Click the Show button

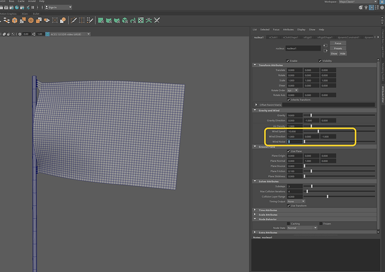334,54
